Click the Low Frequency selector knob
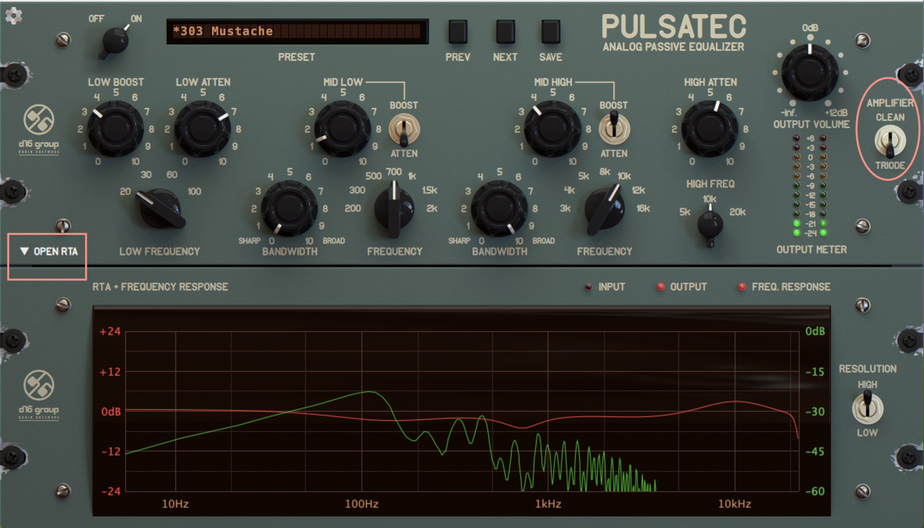The image size is (924, 528). [160, 208]
